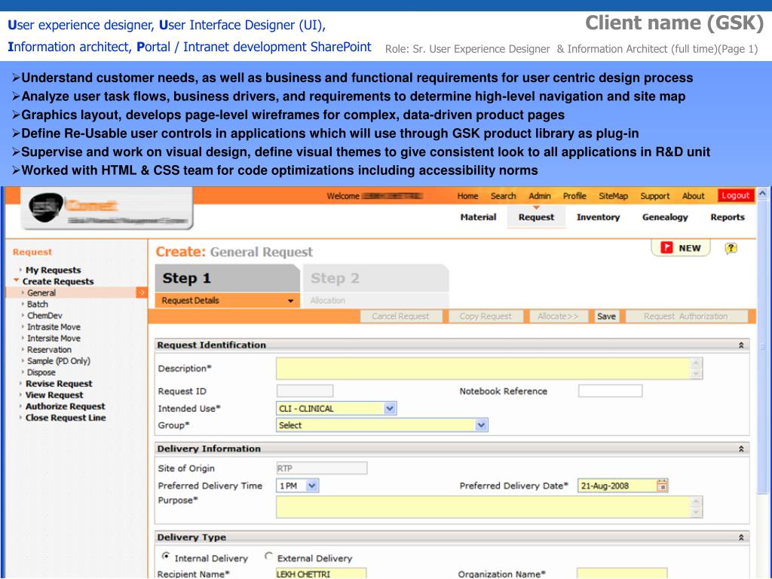Click the Copy Request button

(x=486, y=316)
